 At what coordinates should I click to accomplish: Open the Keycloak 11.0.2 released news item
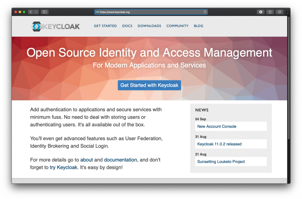click(231, 144)
